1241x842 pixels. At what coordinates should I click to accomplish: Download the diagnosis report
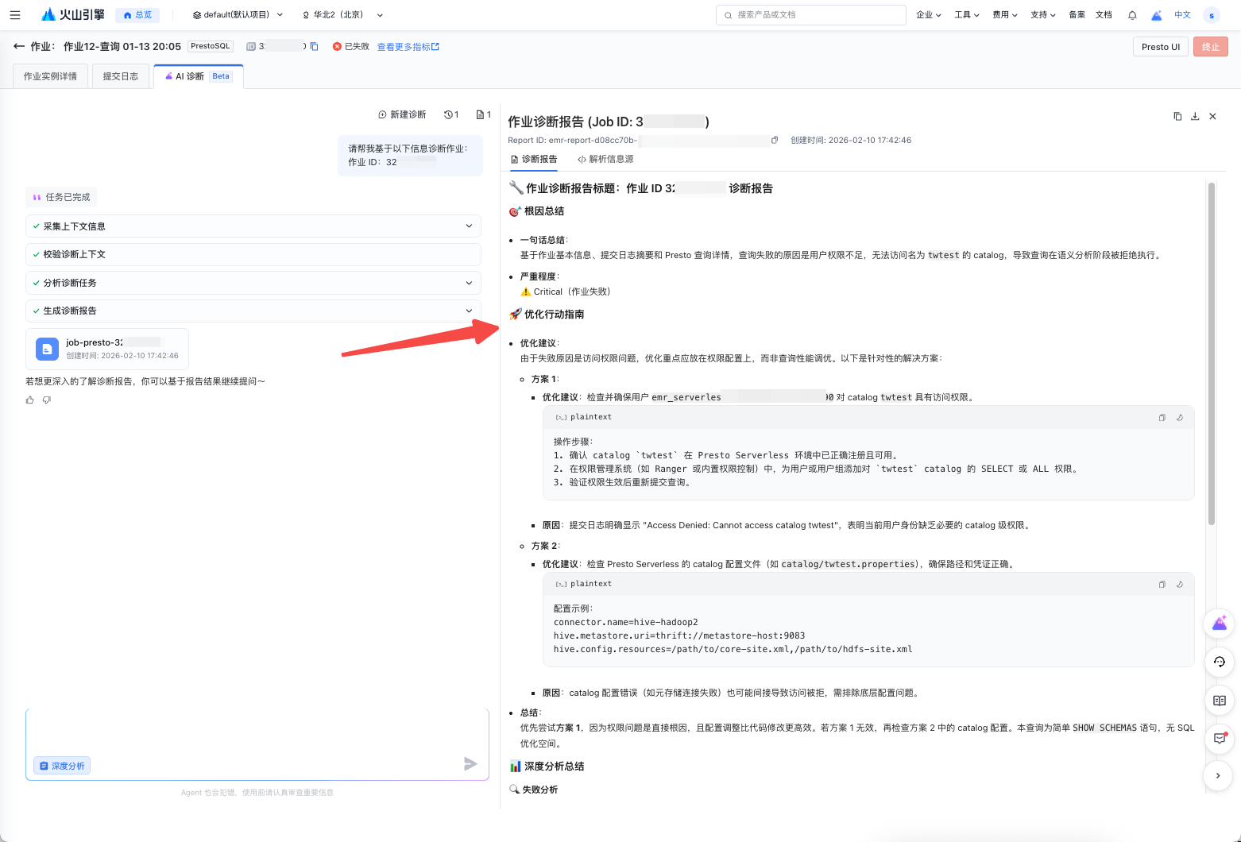(1195, 117)
